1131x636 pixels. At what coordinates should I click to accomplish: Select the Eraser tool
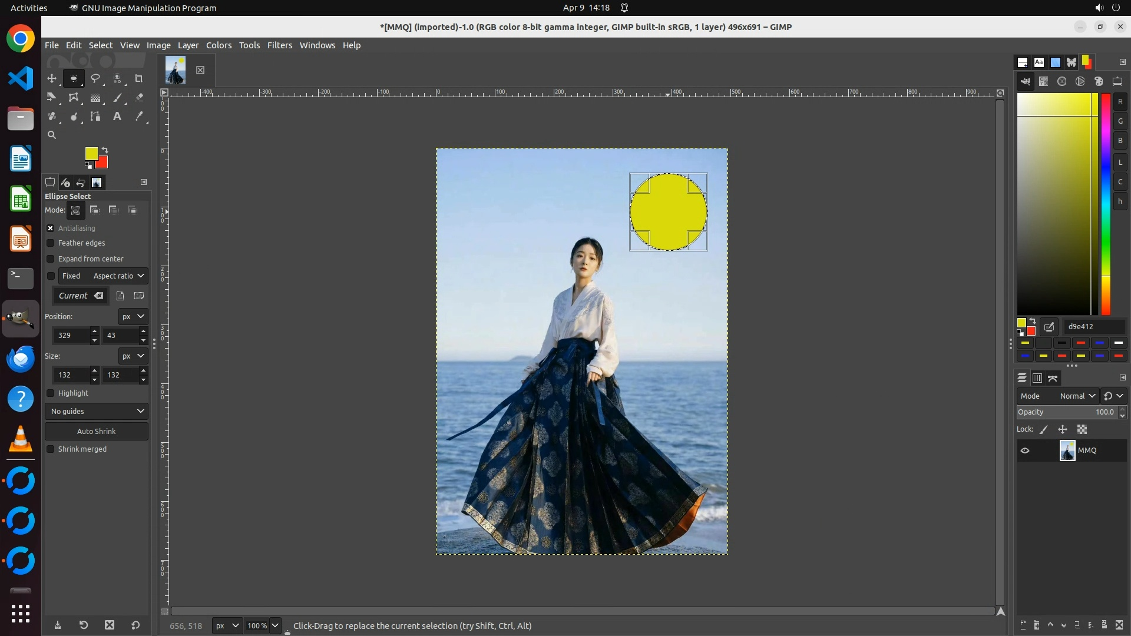(140, 98)
